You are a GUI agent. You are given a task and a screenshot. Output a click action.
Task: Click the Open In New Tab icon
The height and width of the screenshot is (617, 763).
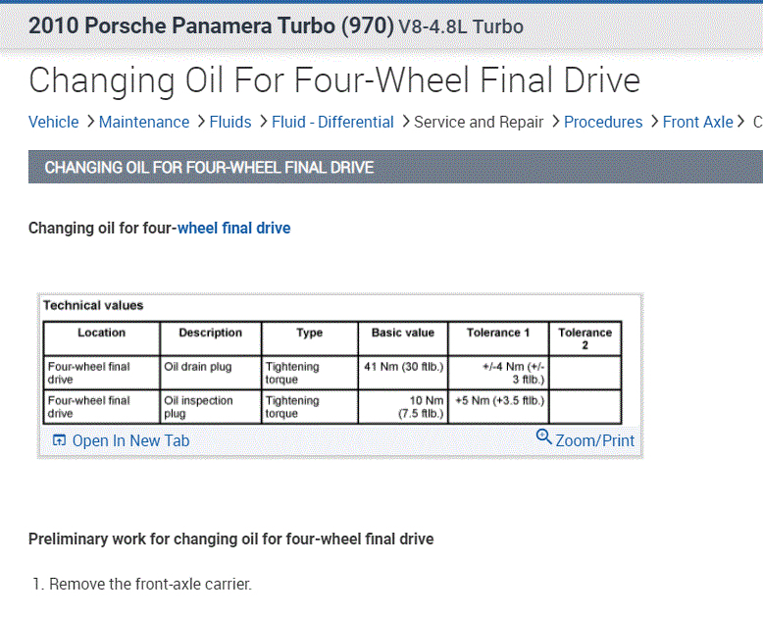[59, 441]
